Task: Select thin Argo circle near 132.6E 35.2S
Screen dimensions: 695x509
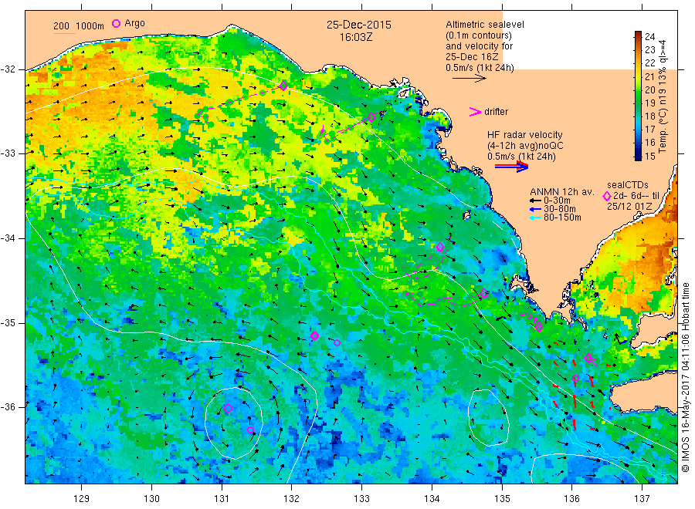Action: [x=337, y=342]
